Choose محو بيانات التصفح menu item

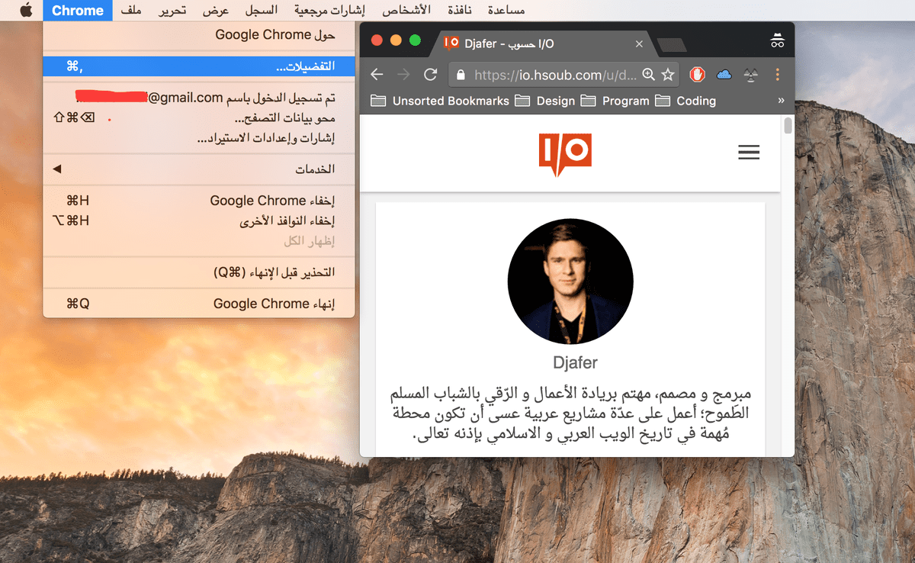click(x=197, y=119)
